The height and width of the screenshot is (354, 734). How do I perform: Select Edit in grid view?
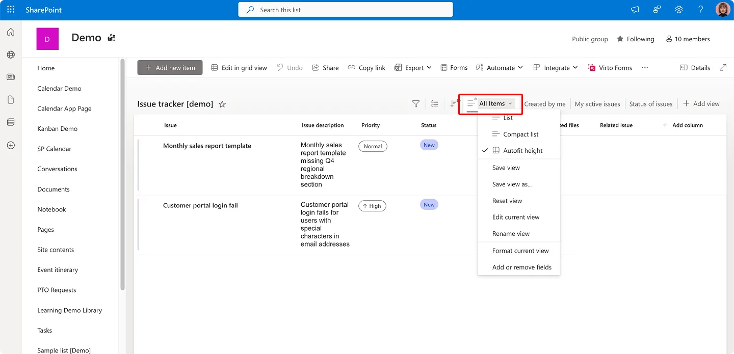(x=239, y=67)
